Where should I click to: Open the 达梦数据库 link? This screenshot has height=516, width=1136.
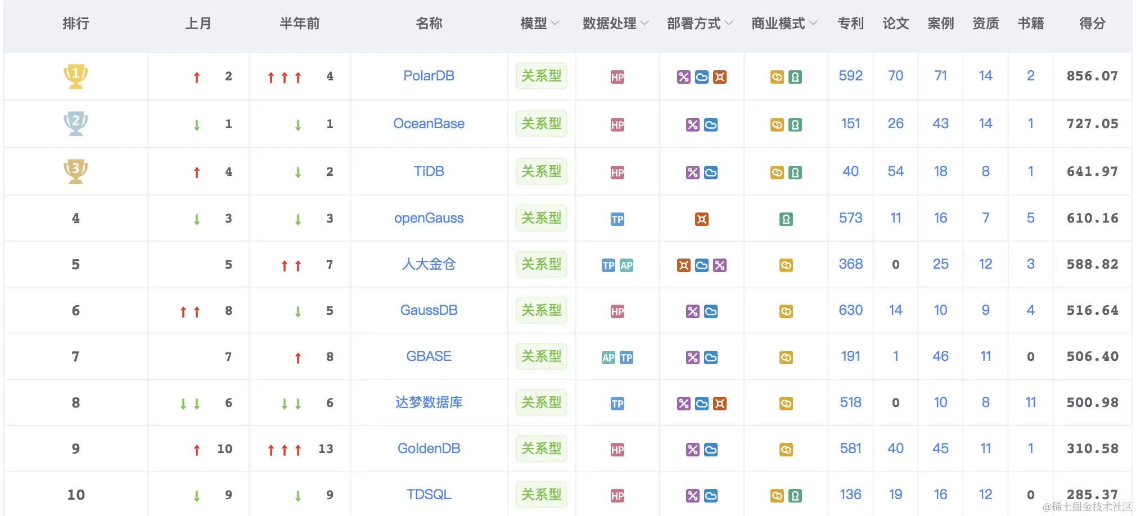[429, 402]
